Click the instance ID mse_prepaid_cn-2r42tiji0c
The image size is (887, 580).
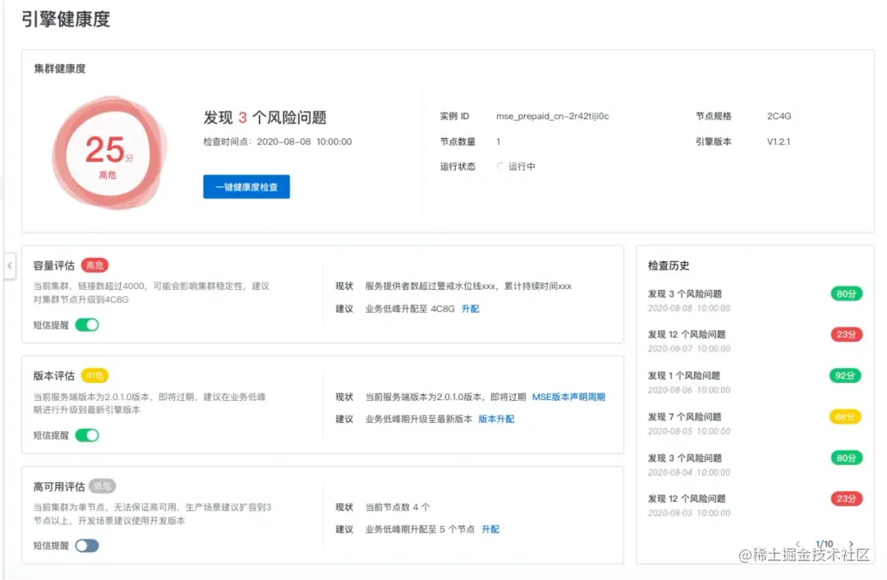(x=552, y=116)
